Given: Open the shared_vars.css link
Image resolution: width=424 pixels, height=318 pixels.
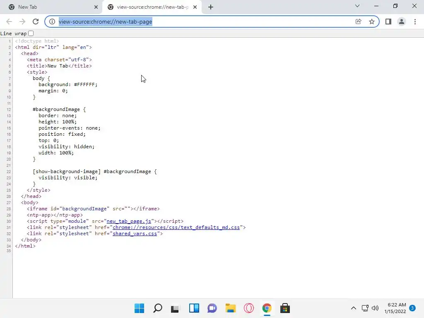Looking at the screenshot, I should [135, 234].
